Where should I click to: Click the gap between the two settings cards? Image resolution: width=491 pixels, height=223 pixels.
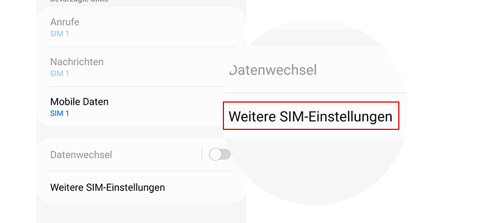[140, 132]
